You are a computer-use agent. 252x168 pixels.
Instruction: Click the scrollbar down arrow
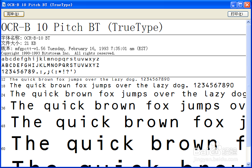click(x=248, y=165)
